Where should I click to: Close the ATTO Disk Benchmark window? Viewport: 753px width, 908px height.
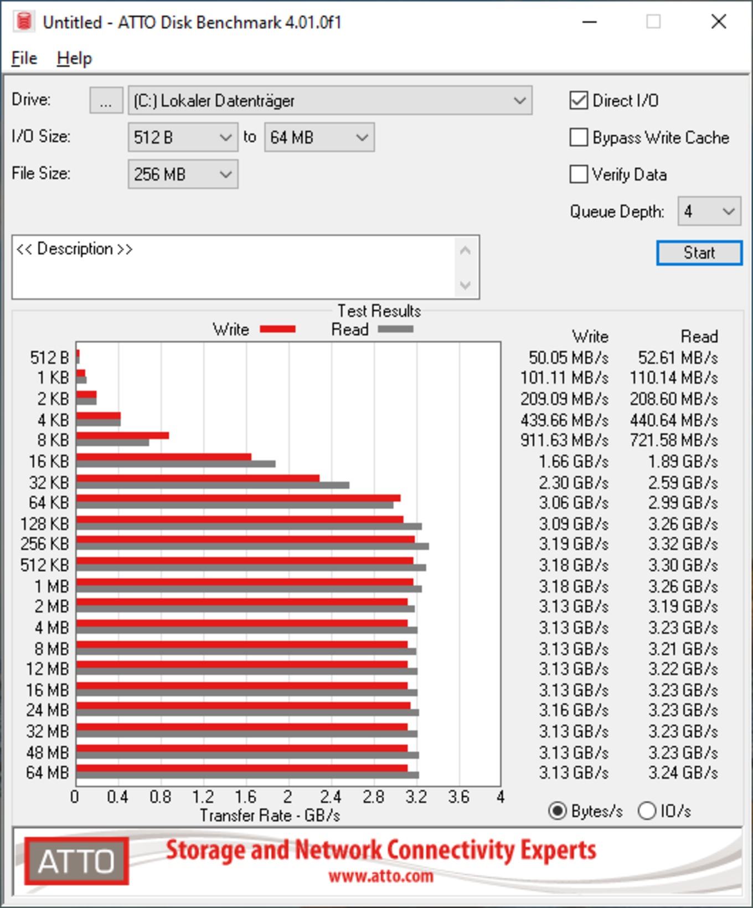[719, 22]
